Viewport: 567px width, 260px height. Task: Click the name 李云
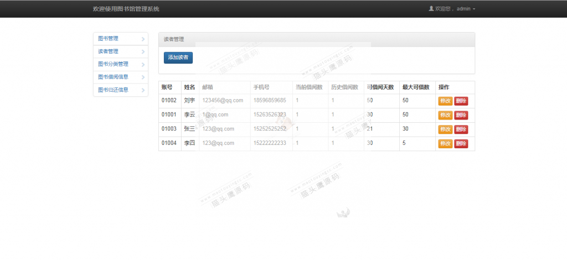(x=189, y=115)
